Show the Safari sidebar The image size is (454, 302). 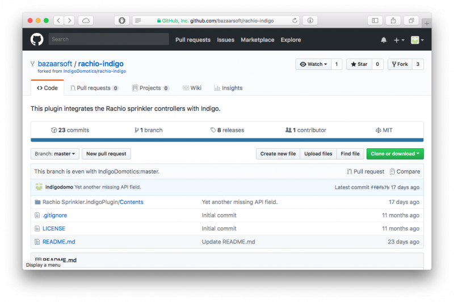[x=375, y=20]
